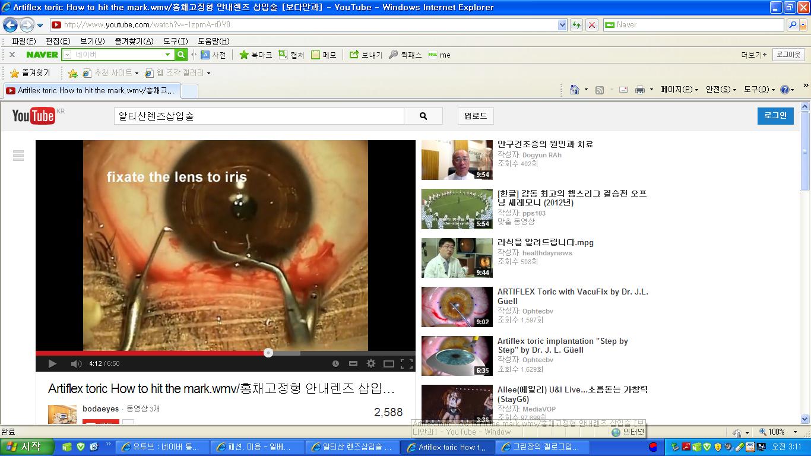The height and width of the screenshot is (456, 811).
Task: Go back with the browser Back arrow
Action: pyautogui.click(x=10, y=25)
